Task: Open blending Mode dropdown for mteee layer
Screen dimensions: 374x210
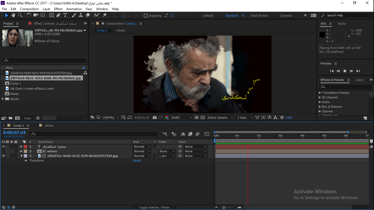Action: [x=142, y=151]
